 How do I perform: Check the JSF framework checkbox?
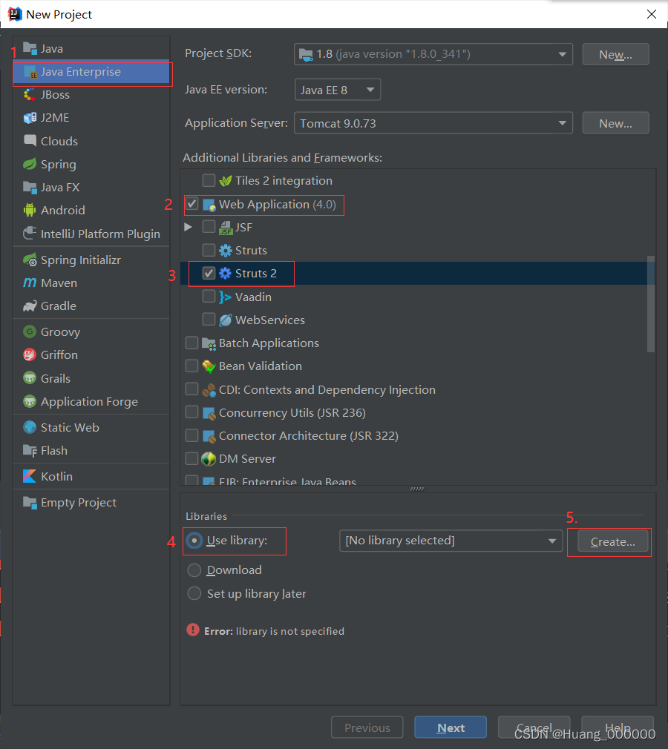[x=209, y=227]
